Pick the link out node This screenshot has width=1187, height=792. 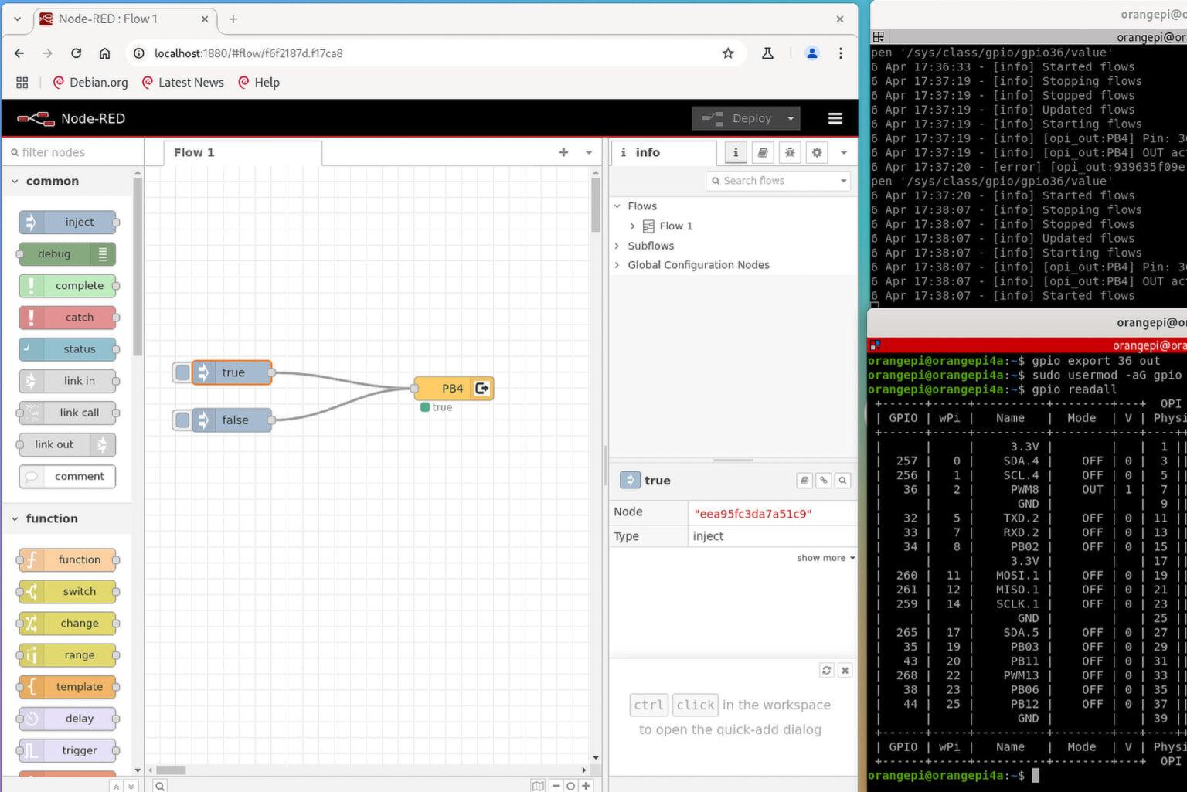click(x=68, y=445)
